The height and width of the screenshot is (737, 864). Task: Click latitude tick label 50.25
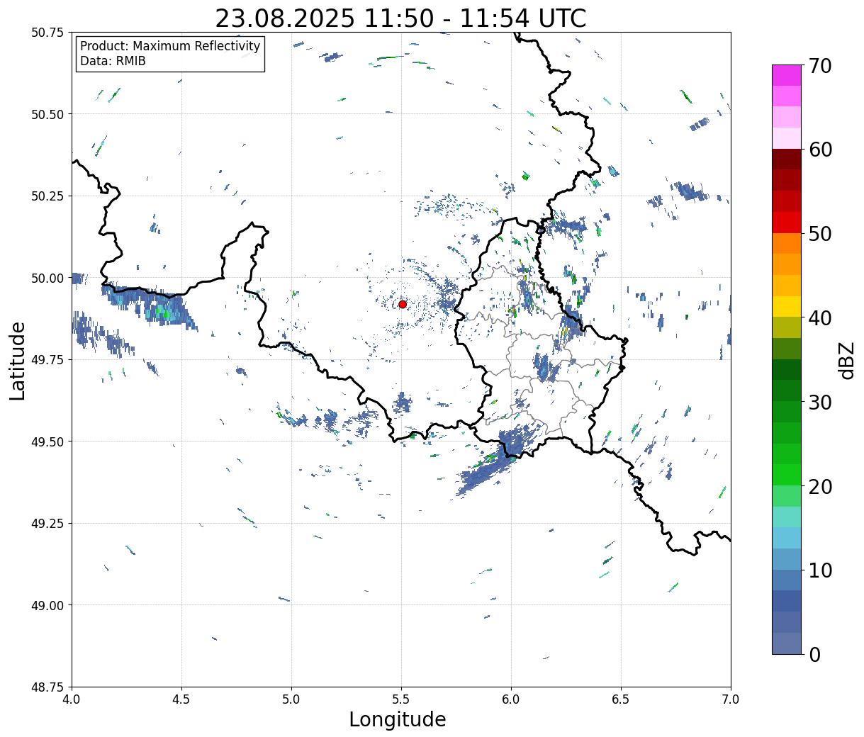coord(47,196)
